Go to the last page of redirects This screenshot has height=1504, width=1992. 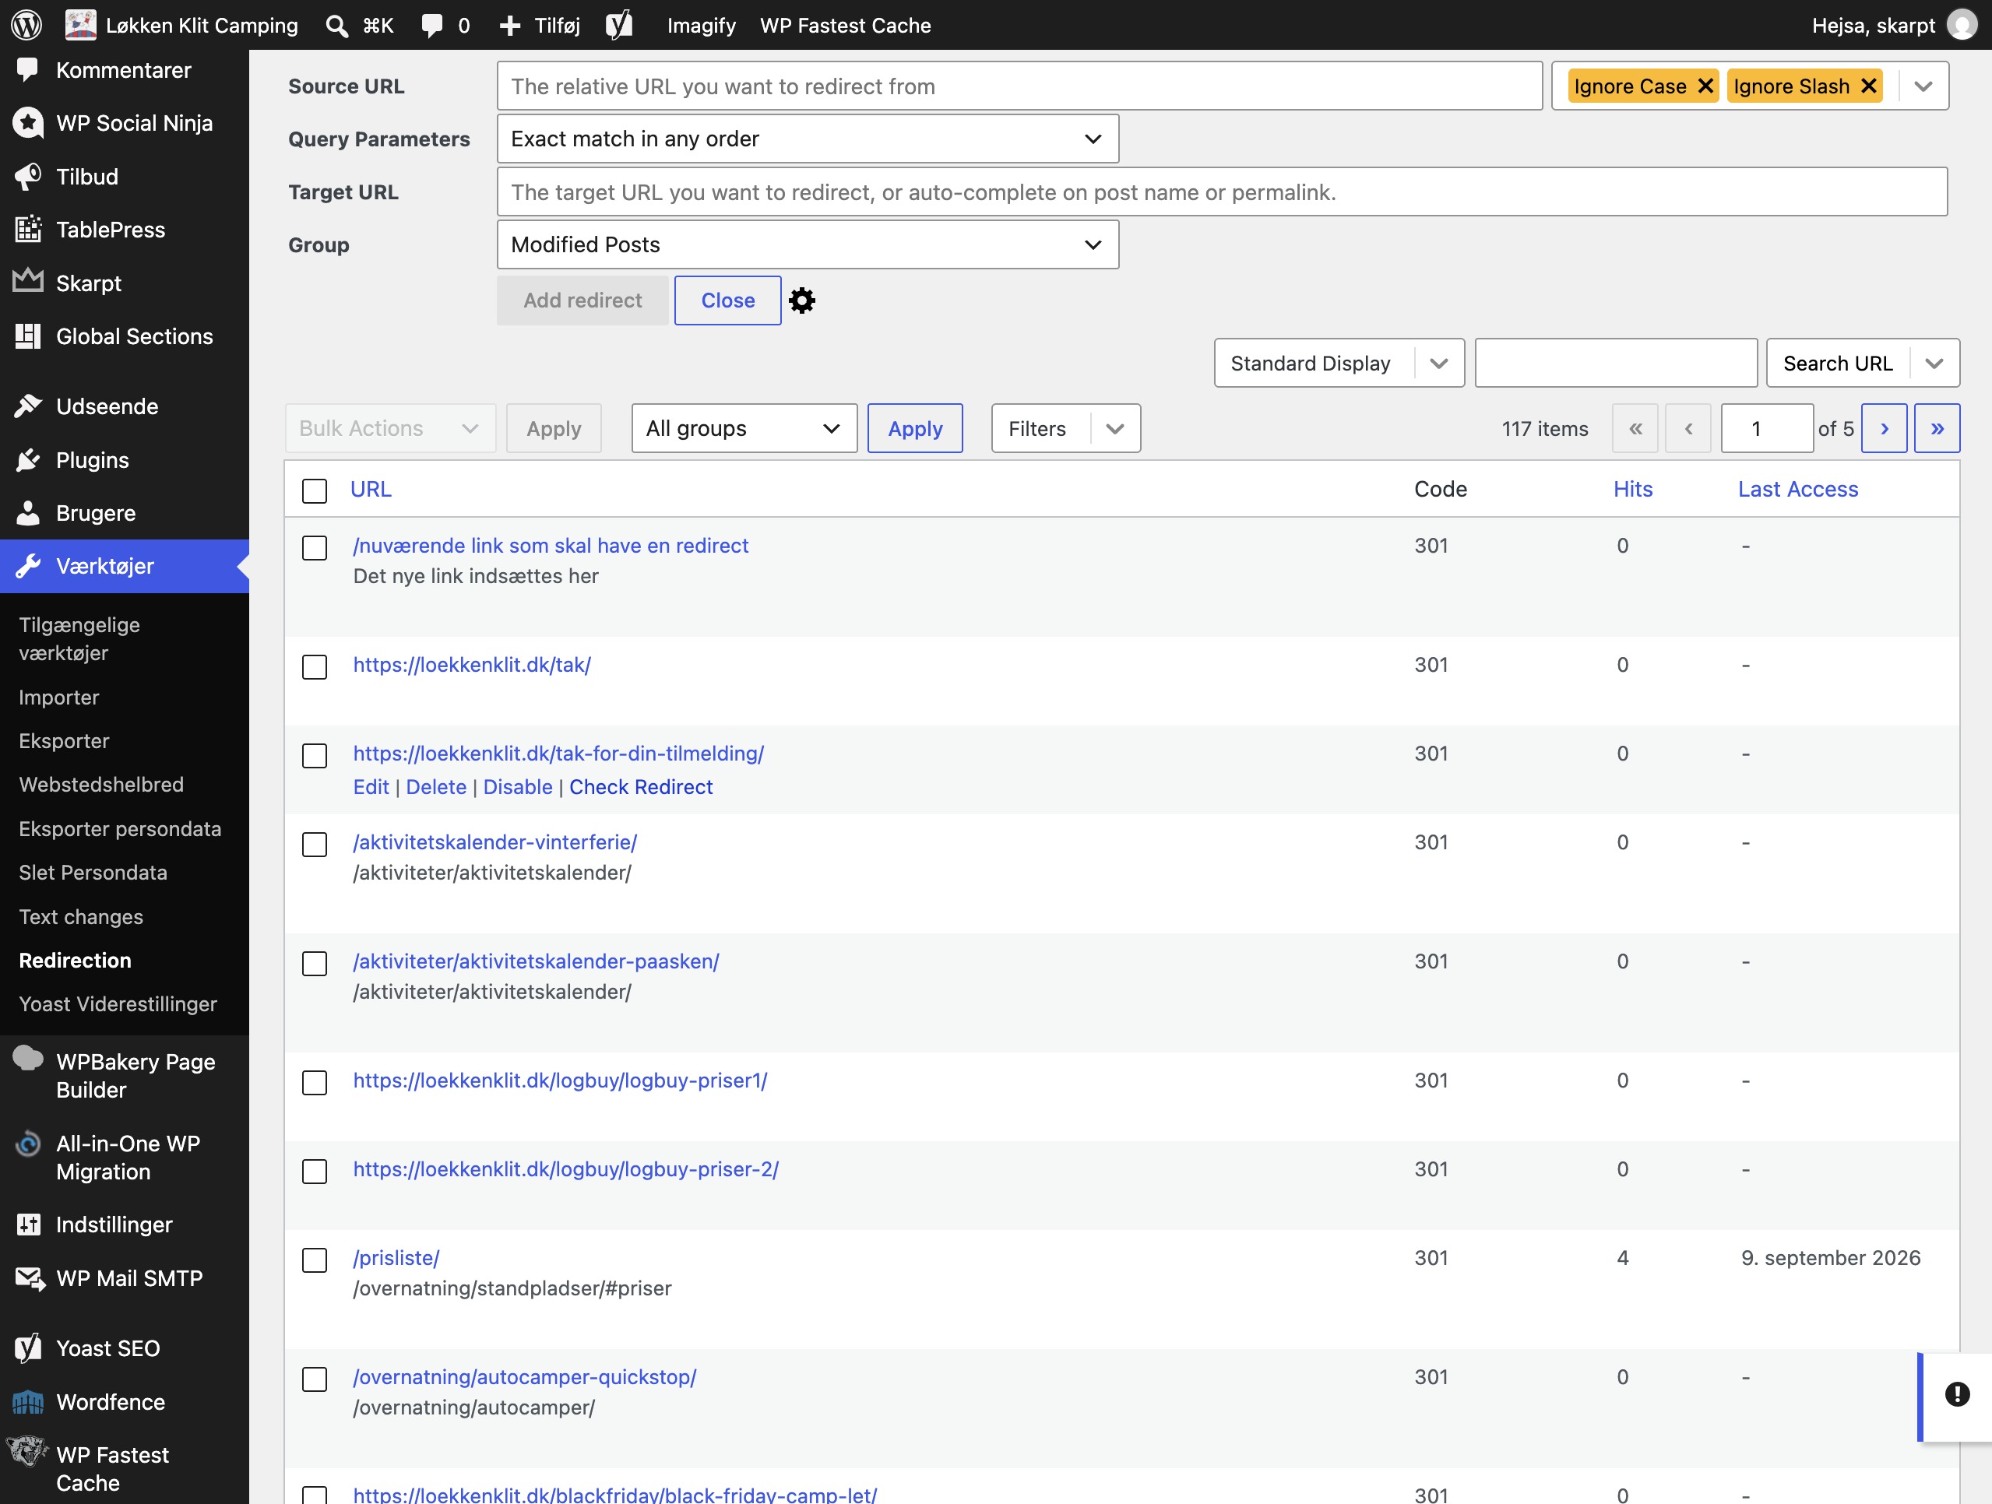[1937, 428]
